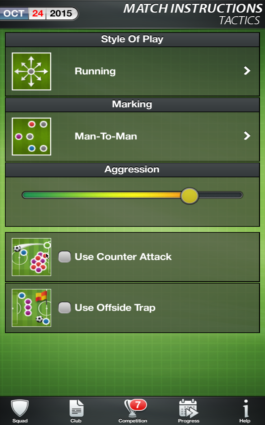Enable the Use Offside Trap checkbox
Screen dimensions: 265x425
[65, 307]
